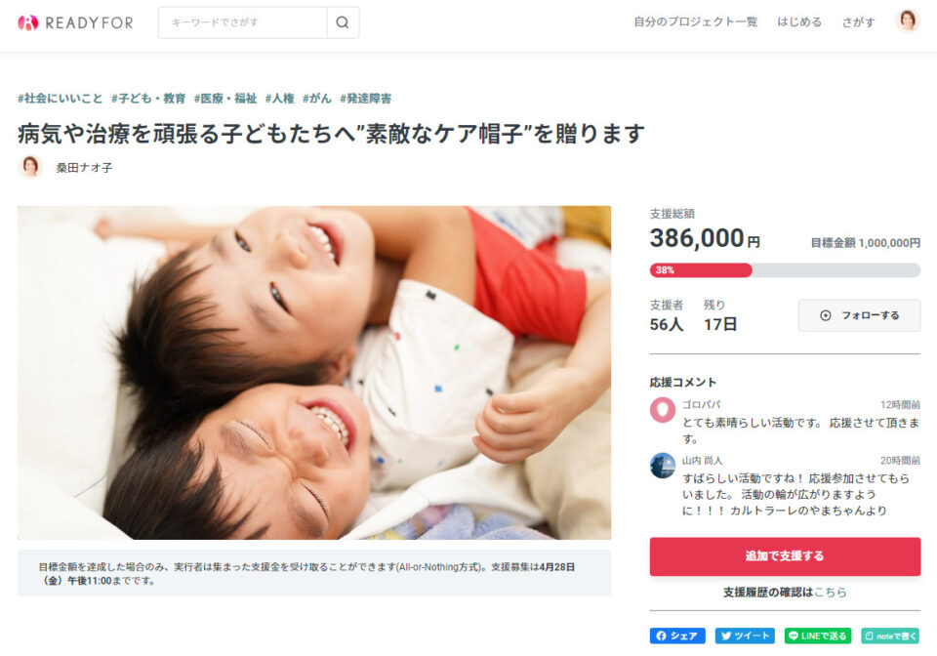Image resolution: width=937 pixels, height=656 pixels.
Task: Open 山内 尚人 commenter avatar
Action: pyautogui.click(x=662, y=466)
